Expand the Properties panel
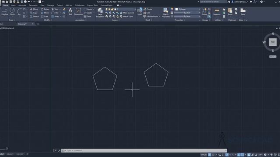Image resolution: width=280 pixels, height=157 pixels. [180, 20]
